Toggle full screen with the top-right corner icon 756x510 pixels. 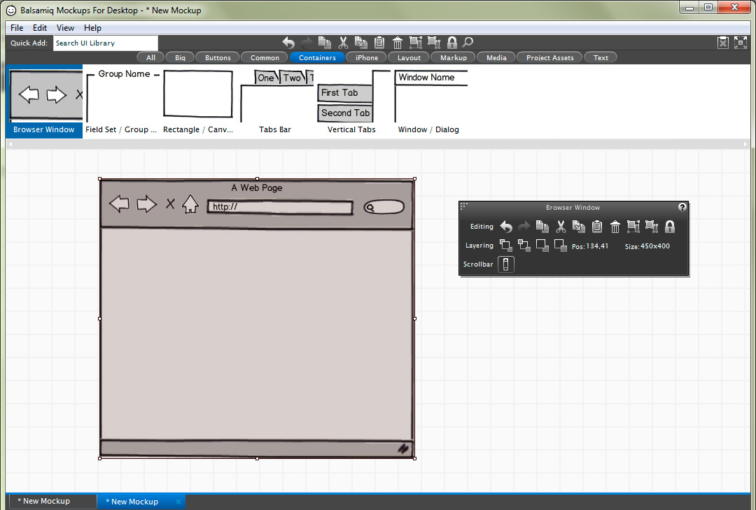741,43
